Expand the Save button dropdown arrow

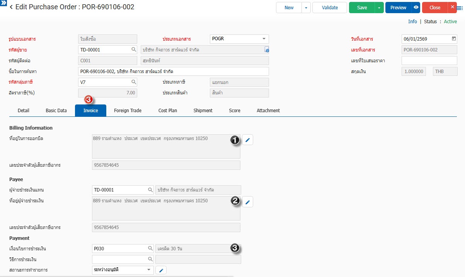point(379,8)
